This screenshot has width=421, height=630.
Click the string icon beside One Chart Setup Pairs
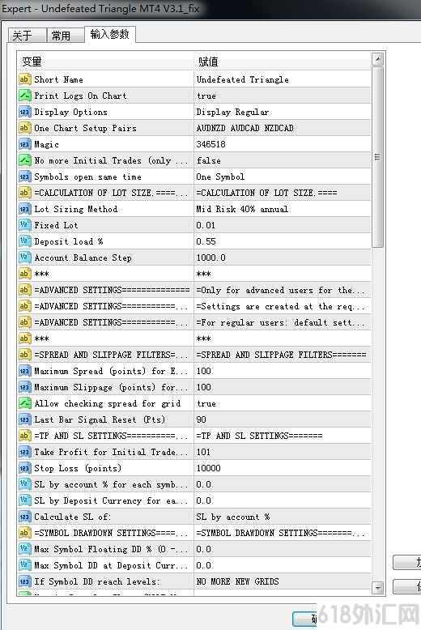click(24, 128)
